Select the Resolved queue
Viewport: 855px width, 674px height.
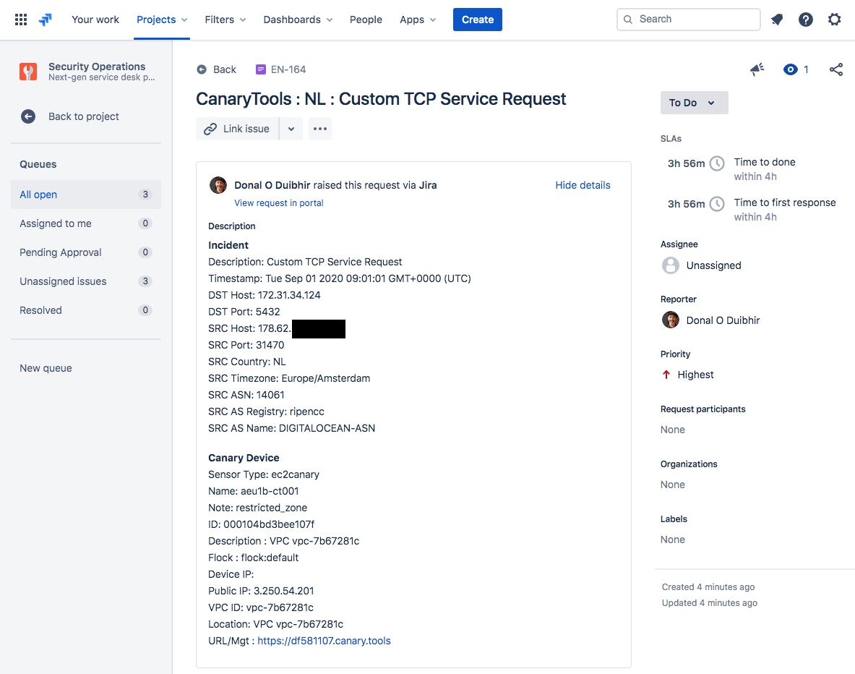click(x=85, y=310)
